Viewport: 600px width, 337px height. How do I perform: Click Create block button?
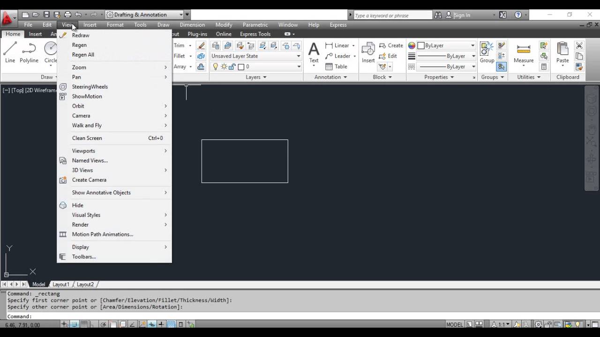391,45
